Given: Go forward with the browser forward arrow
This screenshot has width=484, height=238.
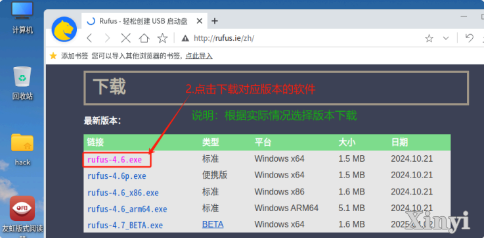Looking at the screenshot, I should tap(107, 38).
